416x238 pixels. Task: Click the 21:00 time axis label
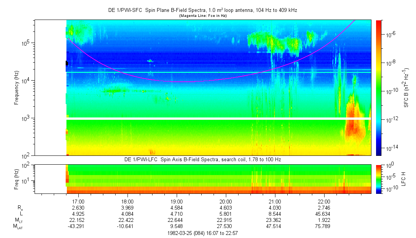(275, 202)
